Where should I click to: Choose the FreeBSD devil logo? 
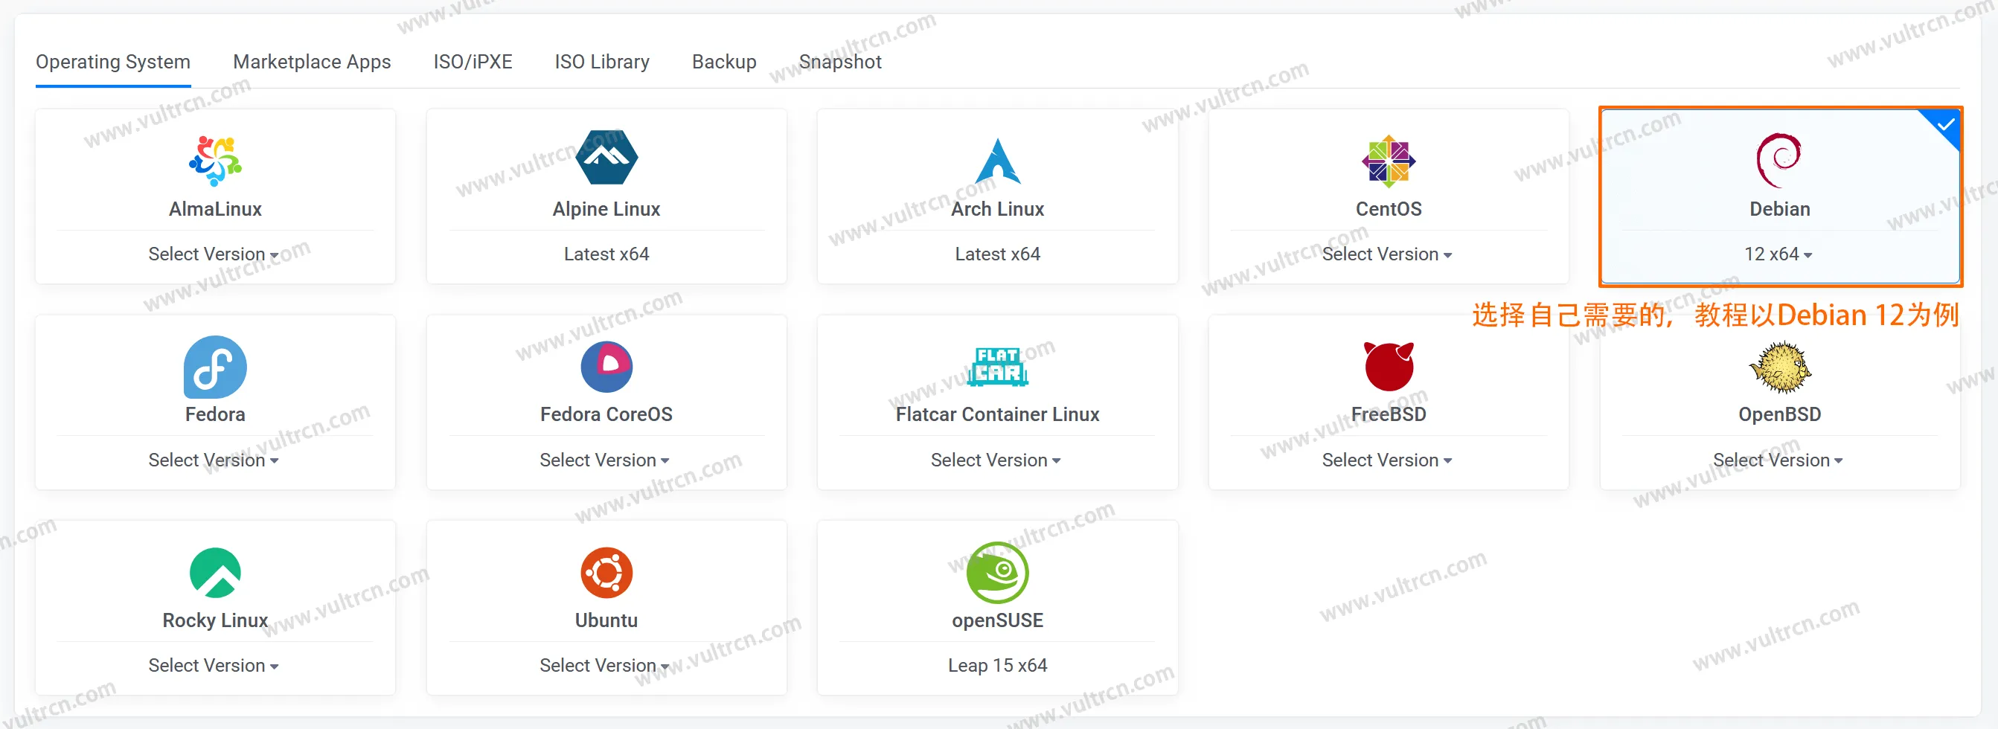[x=1389, y=366]
